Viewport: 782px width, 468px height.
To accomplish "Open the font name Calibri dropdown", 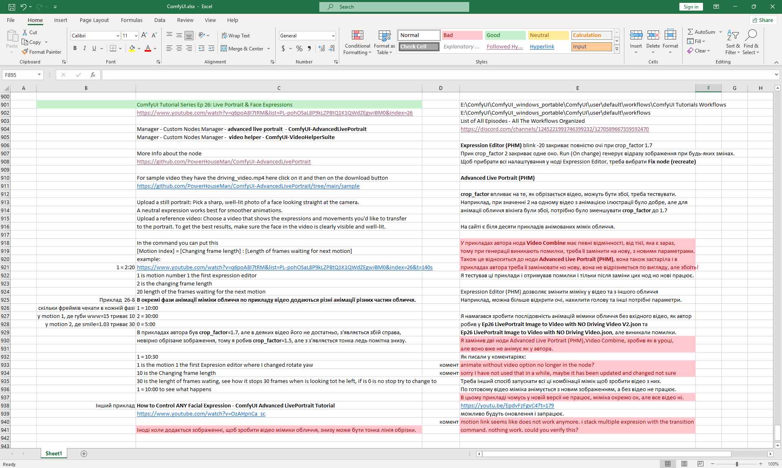I will pos(118,36).
